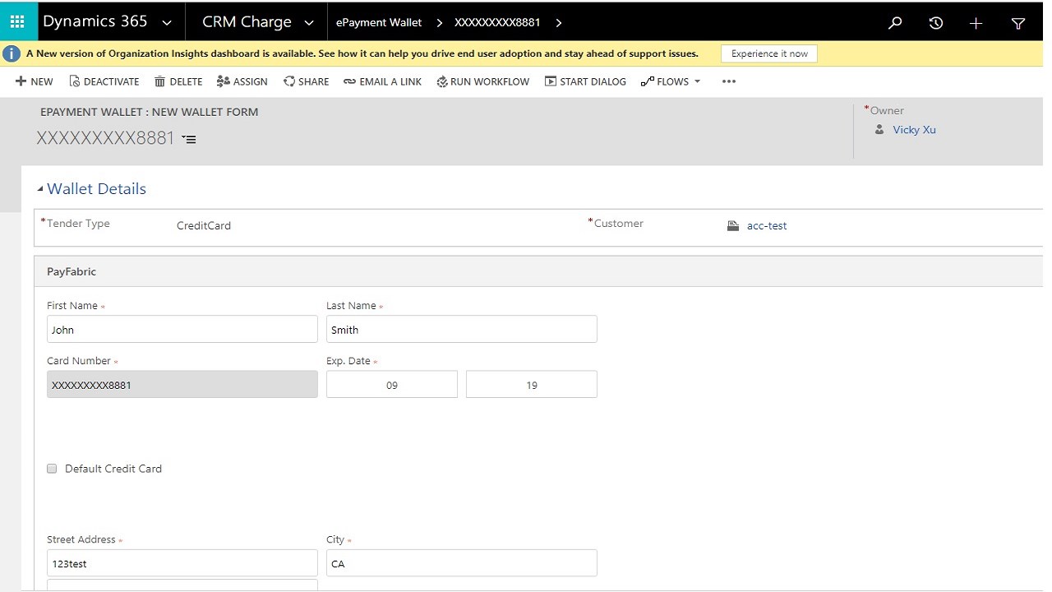Open the search magnifier icon
Viewport: 1052px width, 592px height.
click(x=895, y=23)
